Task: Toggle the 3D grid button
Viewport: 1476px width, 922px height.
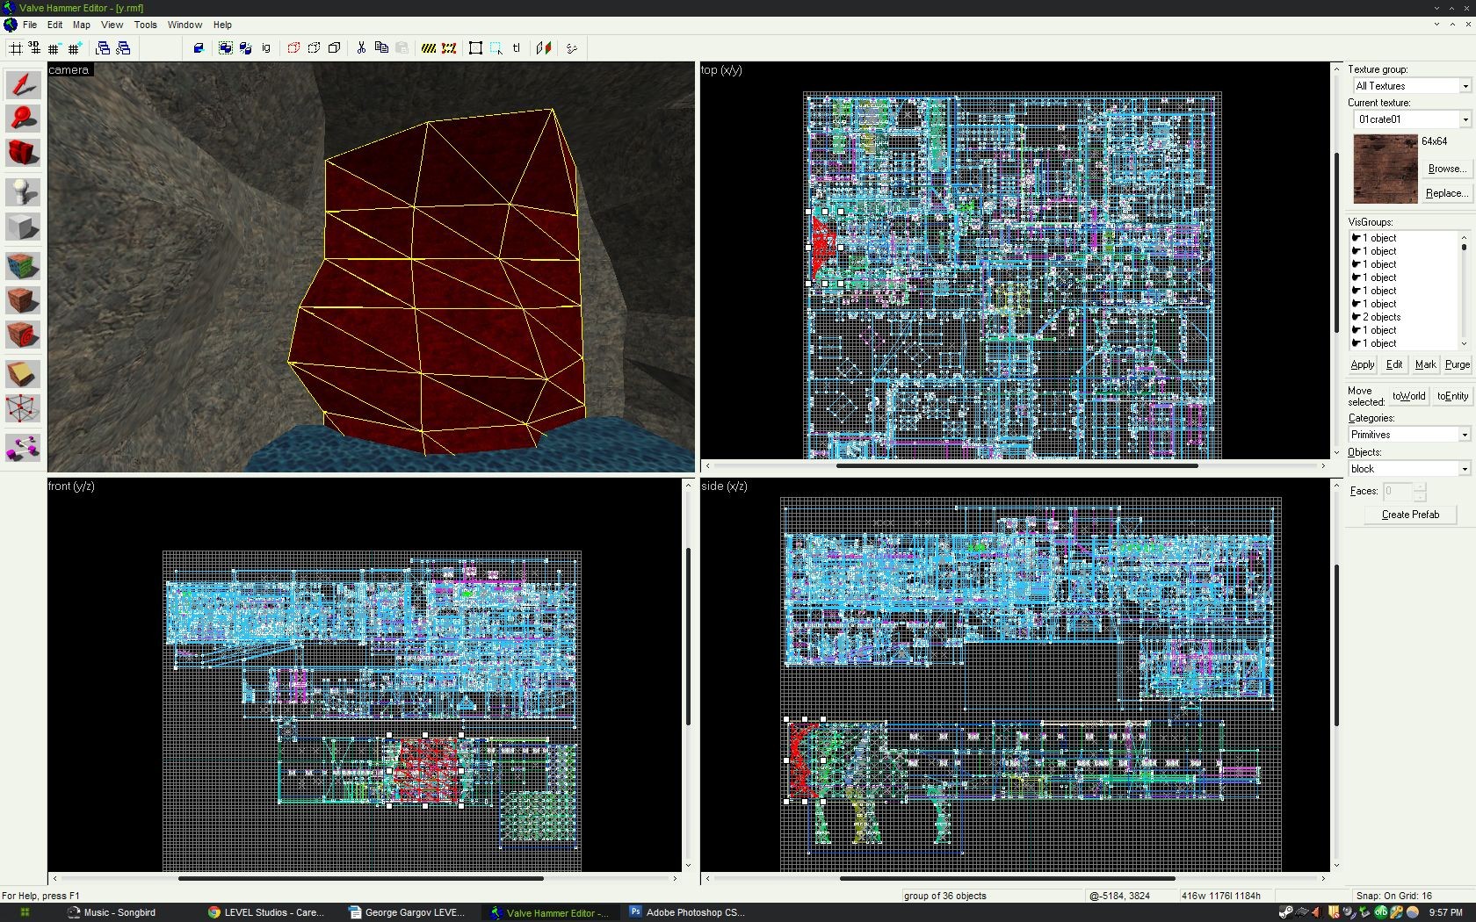Action: point(35,48)
